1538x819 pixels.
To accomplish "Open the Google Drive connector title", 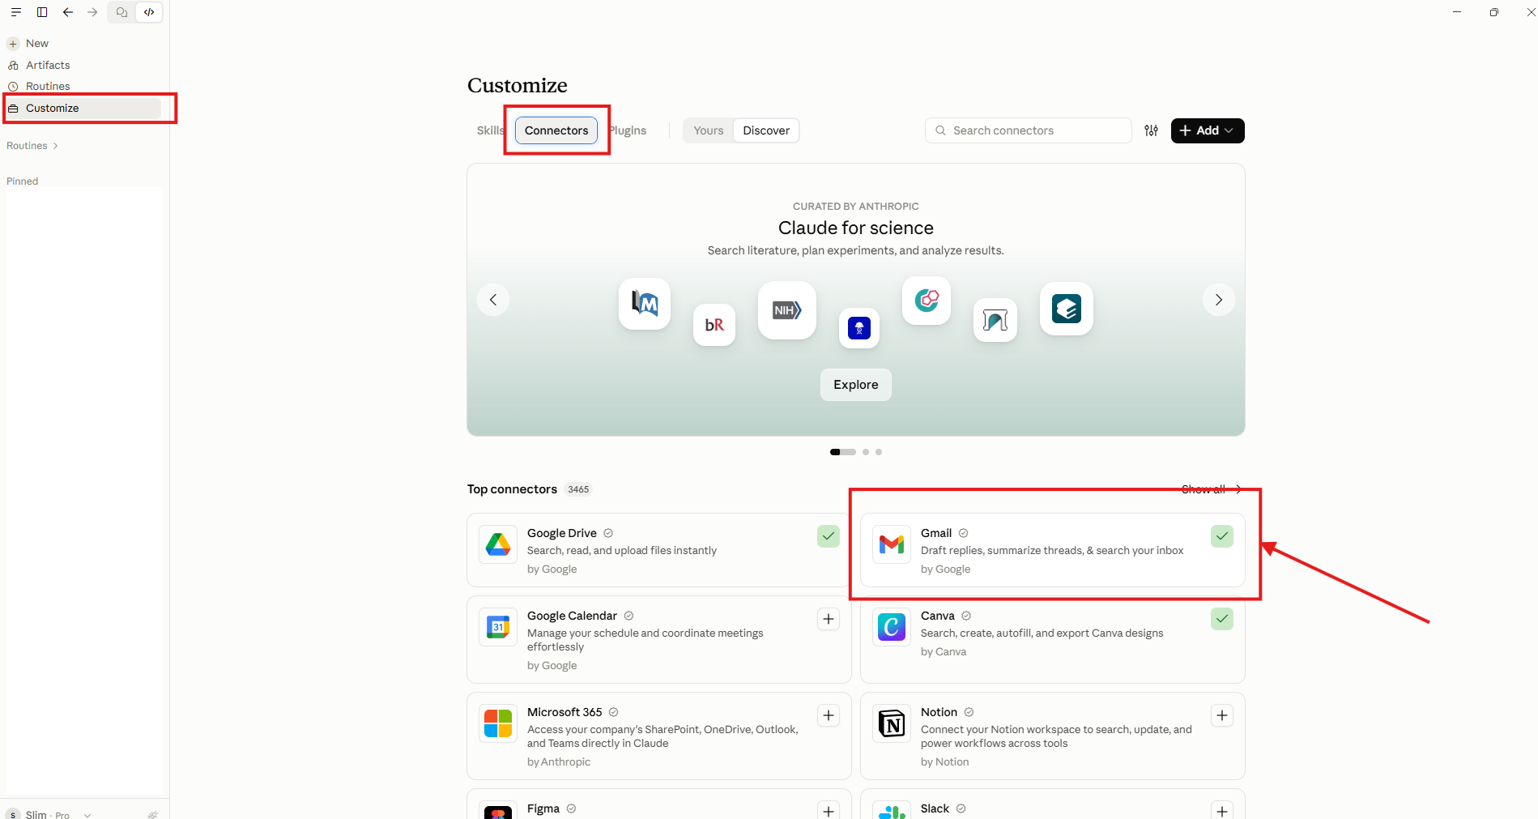I will point(562,533).
